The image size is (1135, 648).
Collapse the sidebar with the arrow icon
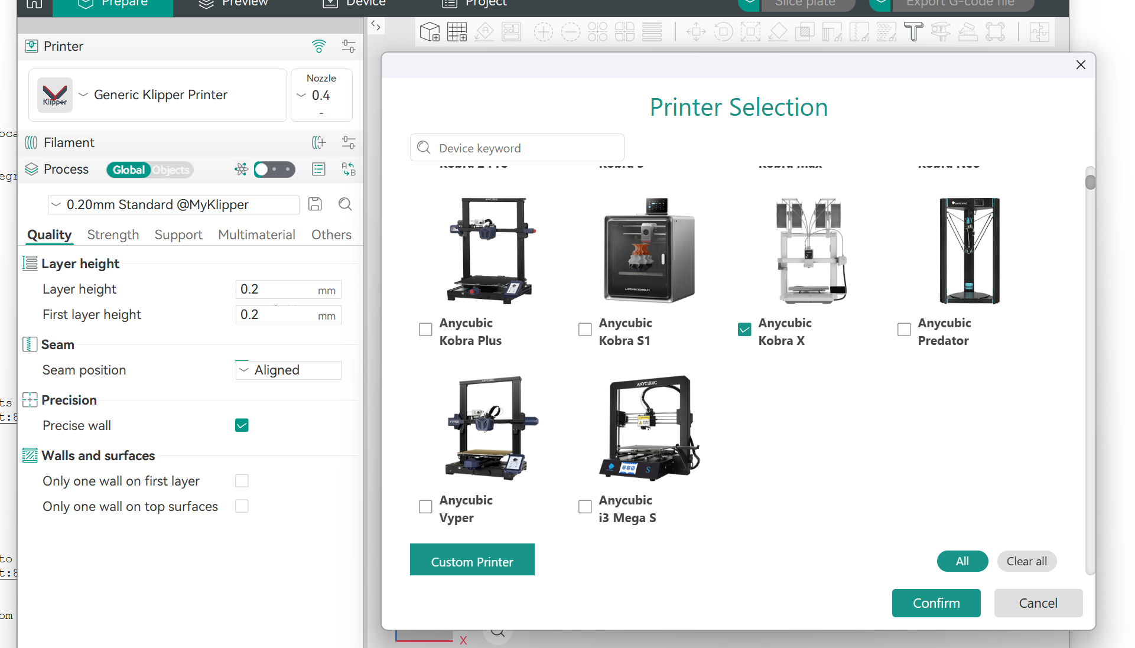(376, 26)
